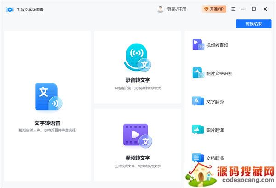Click the VIP diamond icon
This screenshot has height=188, width=276.
206,9
